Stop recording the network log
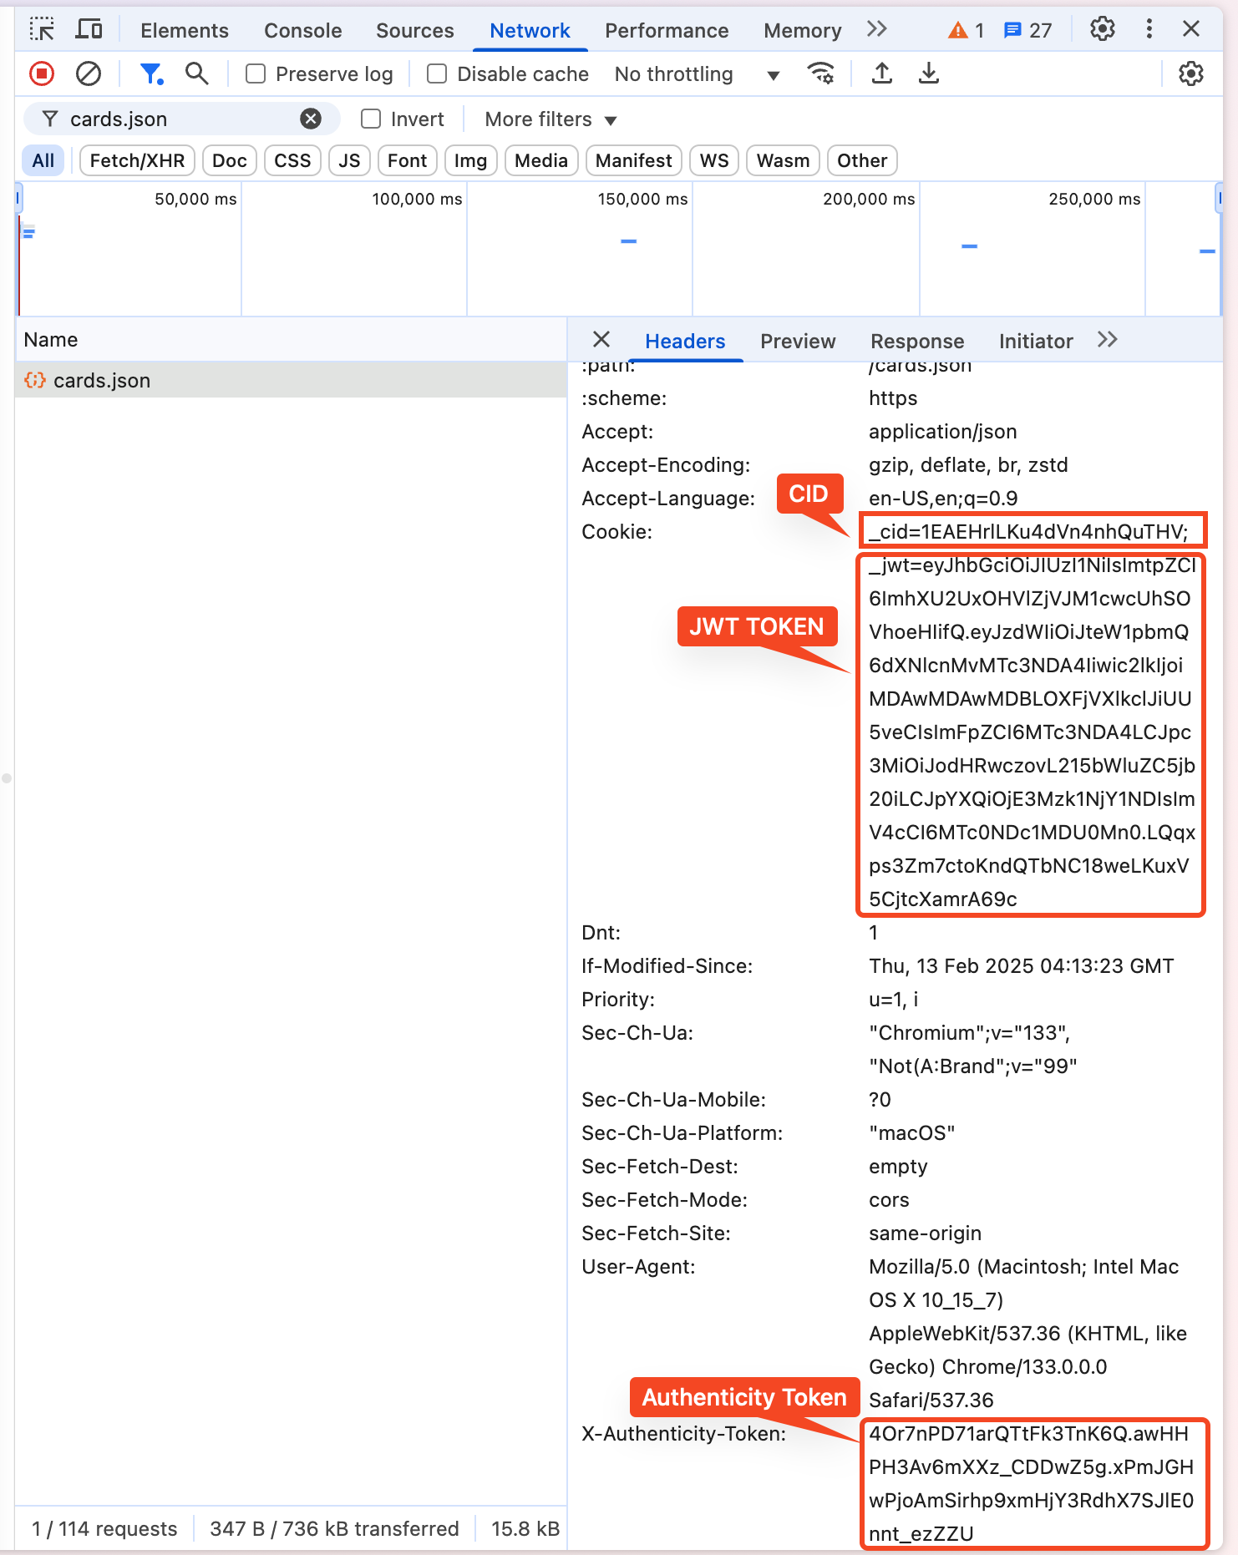Viewport: 1238px width, 1555px height. [42, 74]
